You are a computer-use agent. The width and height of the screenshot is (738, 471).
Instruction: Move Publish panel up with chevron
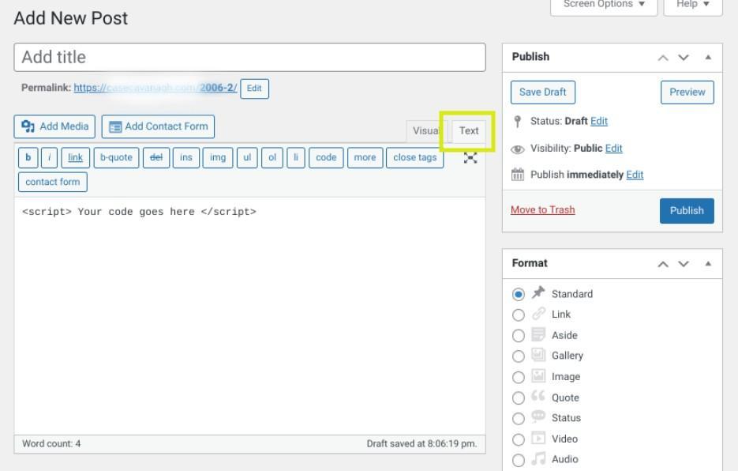click(663, 58)
